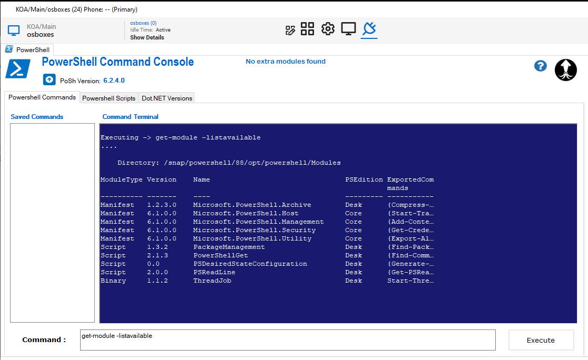Open the notes editing icon in the toolbar

290,29
